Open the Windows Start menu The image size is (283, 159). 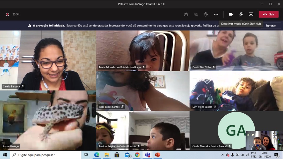[5, 155]
